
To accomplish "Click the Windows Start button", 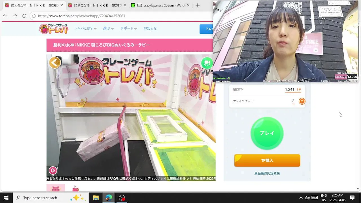I will [x=6, y=198].
